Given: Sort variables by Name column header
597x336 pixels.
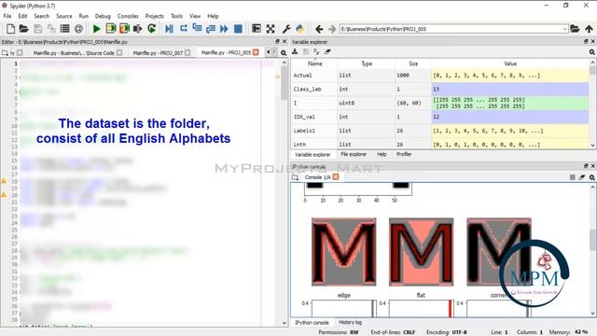Looking at the screenshot, I should (x=314, y=63).
